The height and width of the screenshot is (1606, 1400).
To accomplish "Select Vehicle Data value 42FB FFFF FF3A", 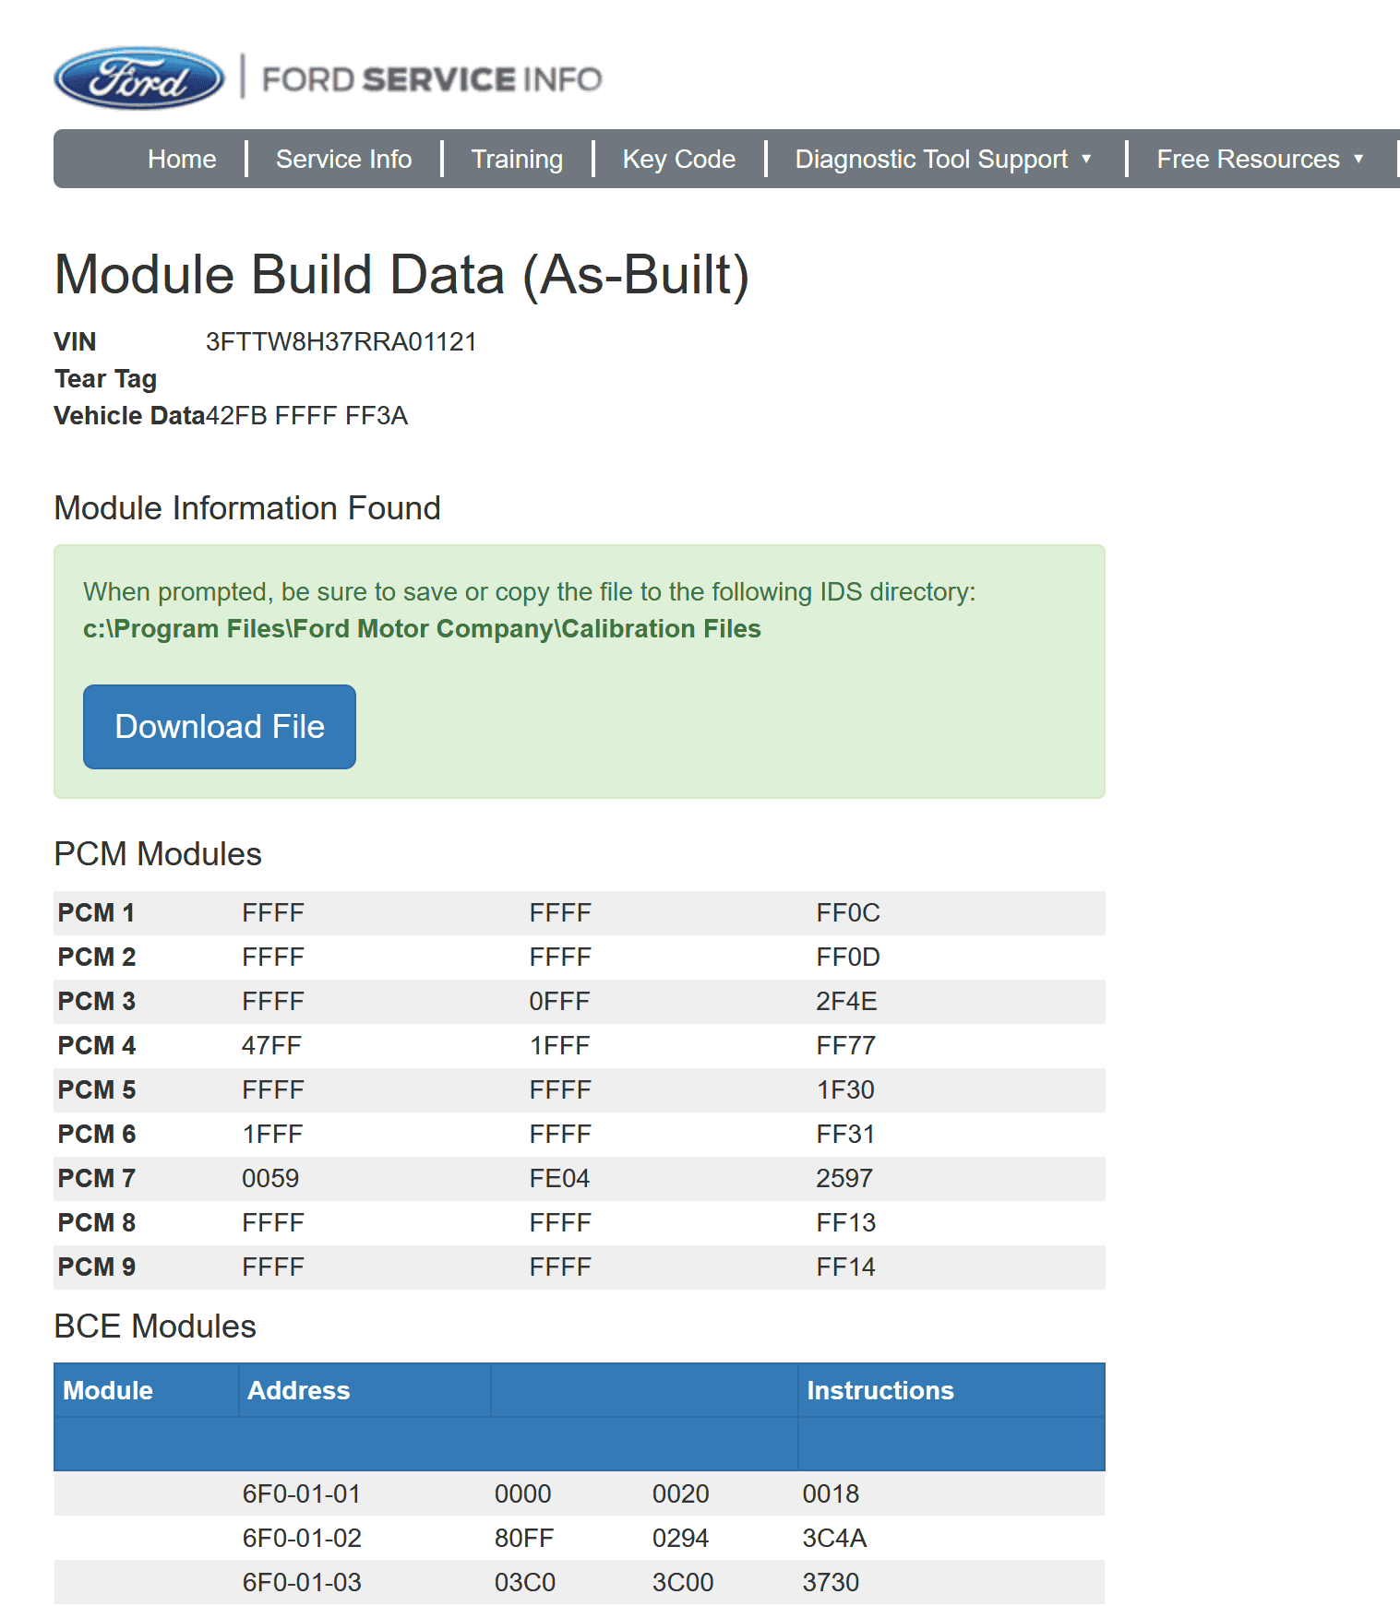I will pos(306,416).
